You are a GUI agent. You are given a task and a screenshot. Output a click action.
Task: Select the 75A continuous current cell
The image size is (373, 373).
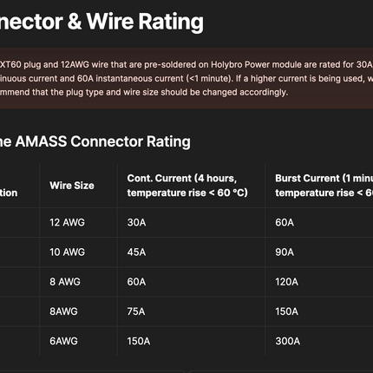click(136, 311)
